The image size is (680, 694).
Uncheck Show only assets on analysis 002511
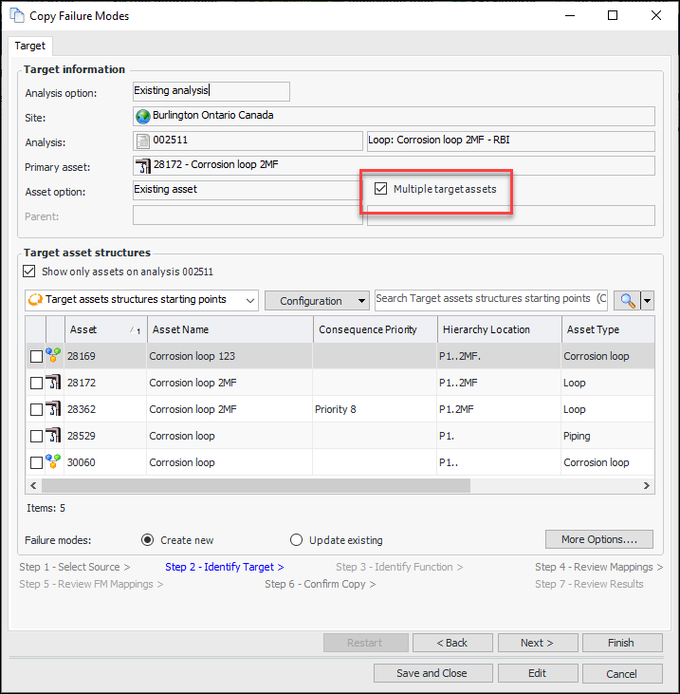(28, 271)
